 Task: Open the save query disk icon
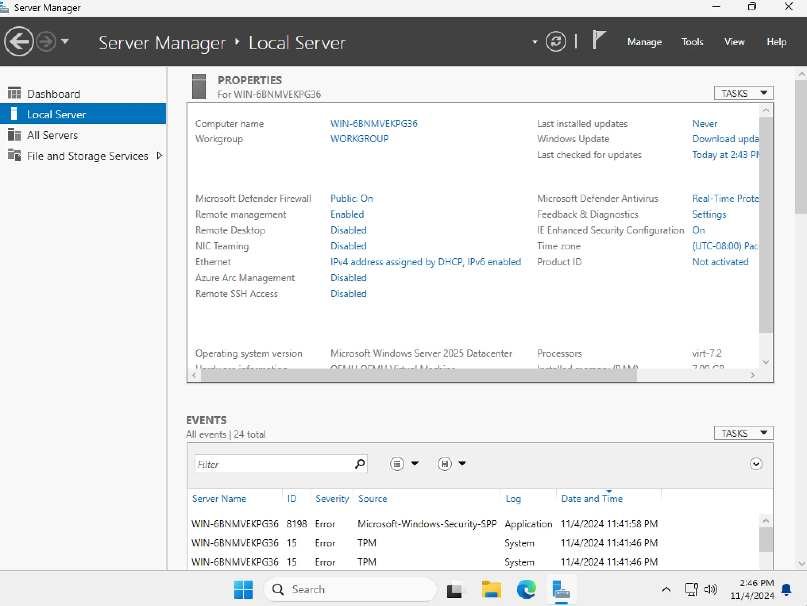coord(444,463)
